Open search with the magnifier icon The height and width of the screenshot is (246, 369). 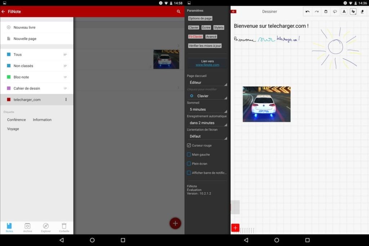pos(178,12)
